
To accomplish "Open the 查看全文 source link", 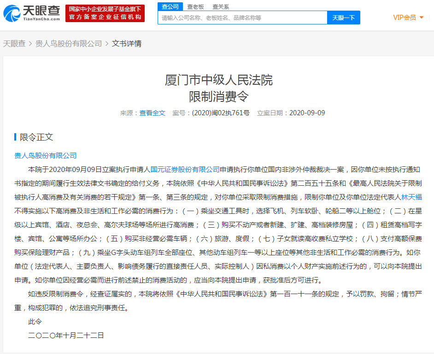I will pos(152,113).
